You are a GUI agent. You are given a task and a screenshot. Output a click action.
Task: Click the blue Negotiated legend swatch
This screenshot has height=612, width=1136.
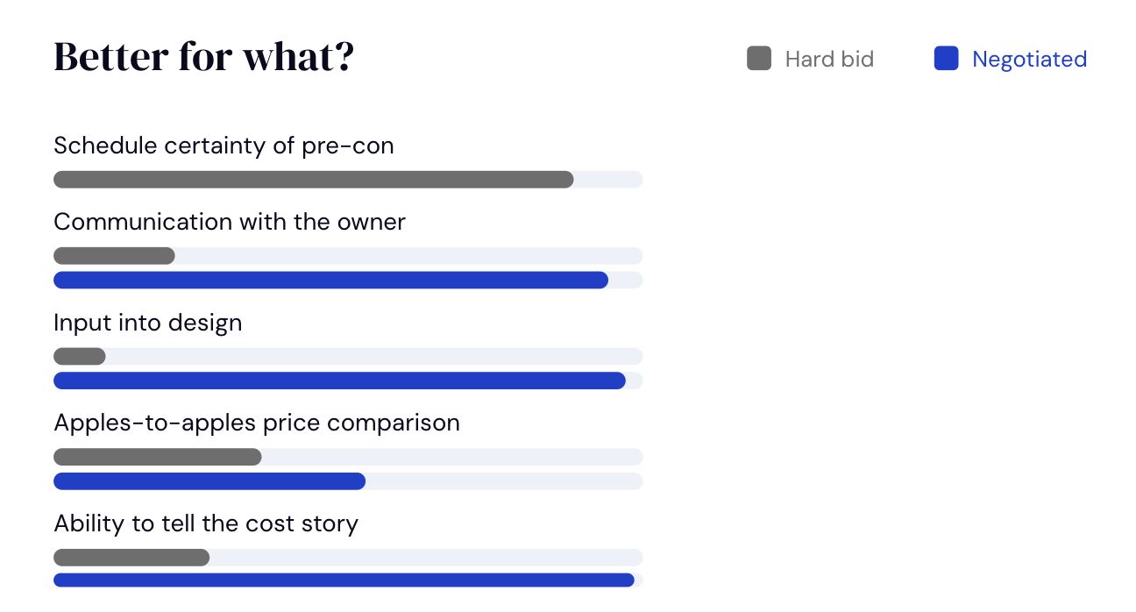click(x=946, y=59)
